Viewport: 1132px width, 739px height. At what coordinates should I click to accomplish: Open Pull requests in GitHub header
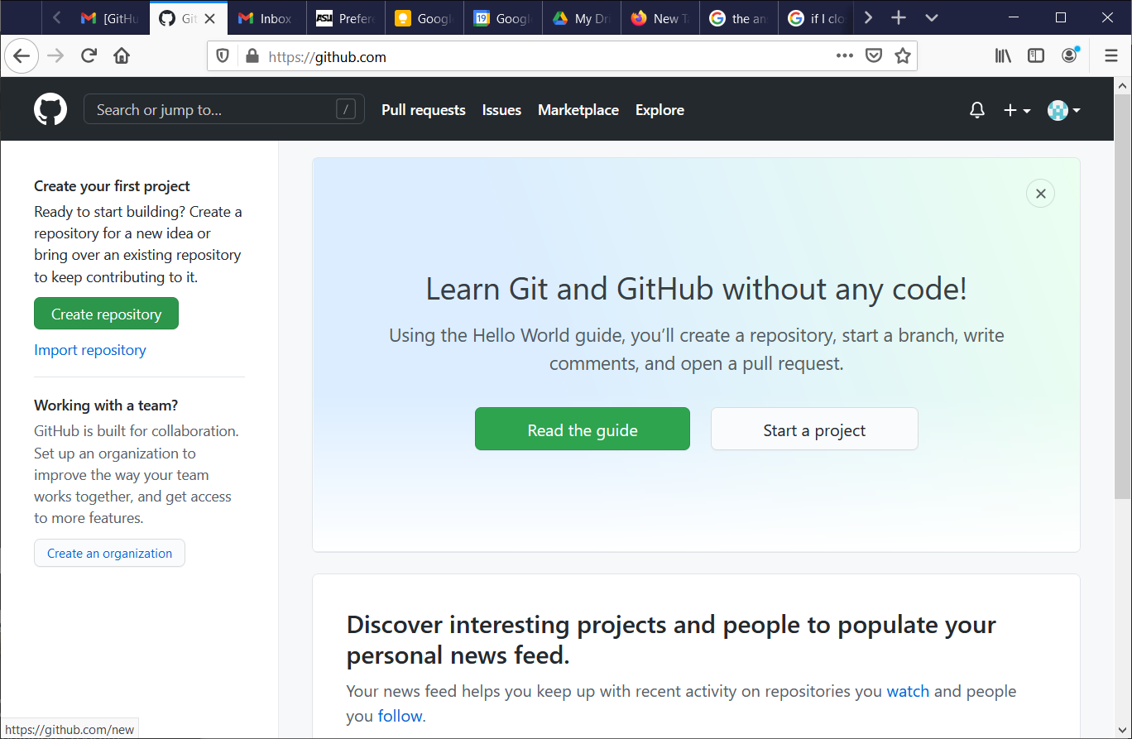tap(424, 110)
